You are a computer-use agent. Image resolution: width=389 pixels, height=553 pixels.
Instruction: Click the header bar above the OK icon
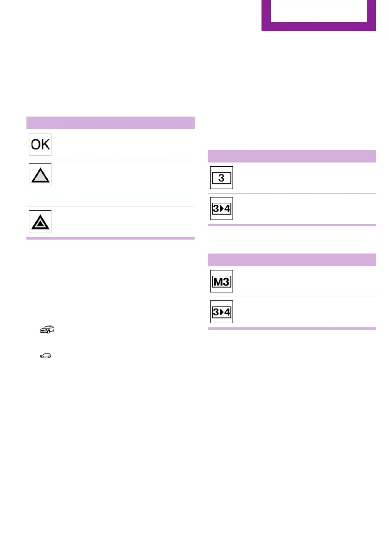click(110, 122)
